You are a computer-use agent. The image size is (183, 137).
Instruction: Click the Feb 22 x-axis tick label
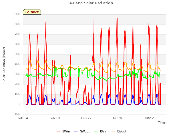[86, 118]
